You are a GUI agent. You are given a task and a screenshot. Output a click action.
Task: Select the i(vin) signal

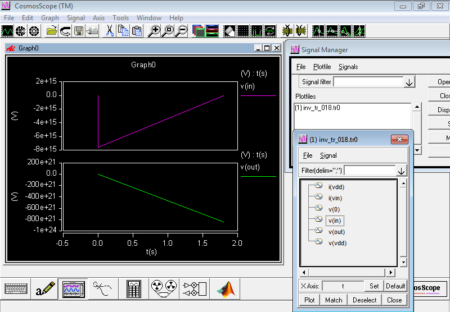tap(335, 198)
